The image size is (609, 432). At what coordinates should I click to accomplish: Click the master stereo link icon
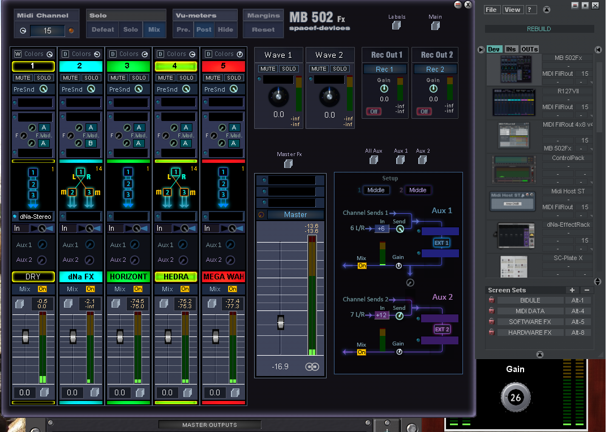(x=312, y=366)
